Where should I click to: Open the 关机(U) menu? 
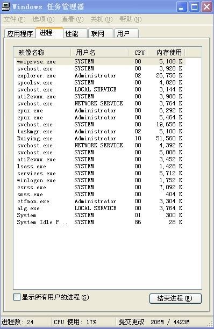click(101, 19)
